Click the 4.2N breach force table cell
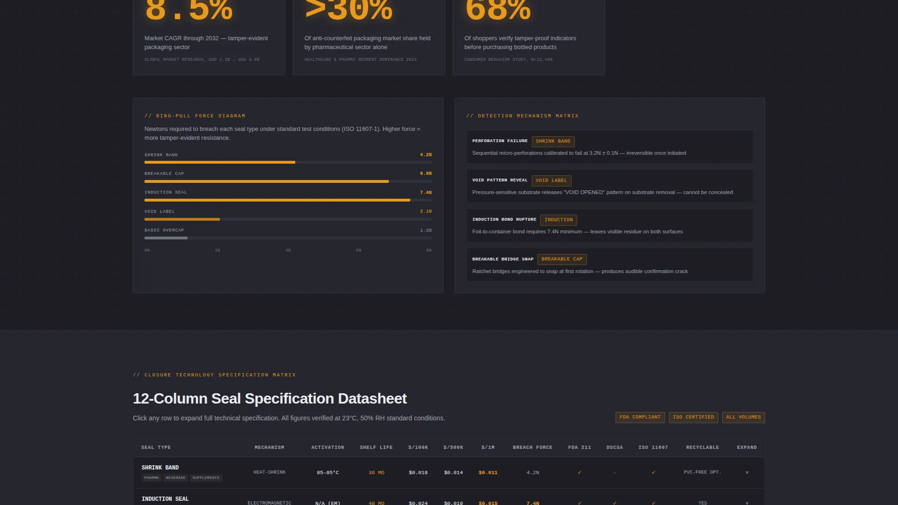The height and width of the screenshot is (505, 898). [532, 473]
